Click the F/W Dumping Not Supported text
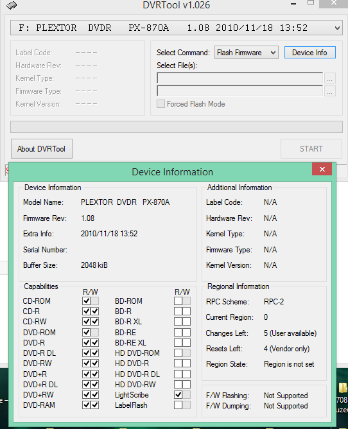Image resolution: width=348 pixels, height=429 pixels. click(x=286, y=406)
